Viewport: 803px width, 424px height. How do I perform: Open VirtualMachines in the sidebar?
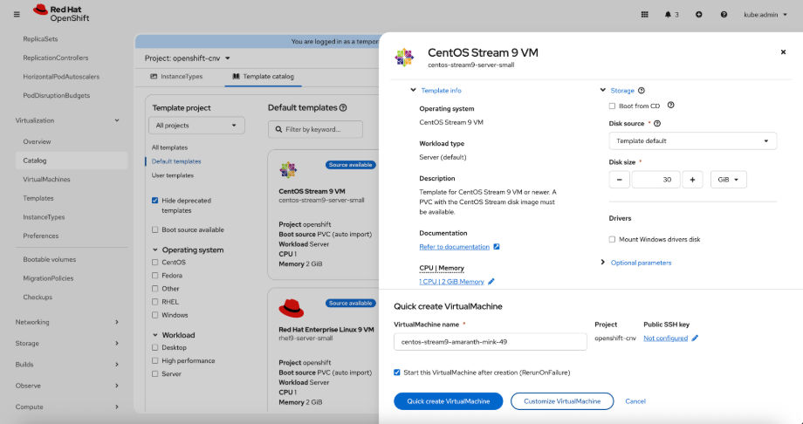(46, 179)
